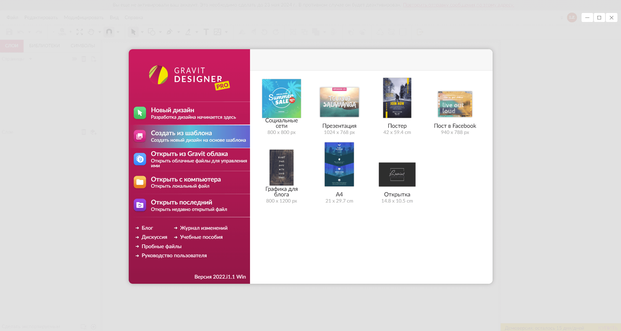Expand the Pages dropdown arrow
The width and height of the screenshot is (621, 331).
pyautogui.click(x=31, y=59)
